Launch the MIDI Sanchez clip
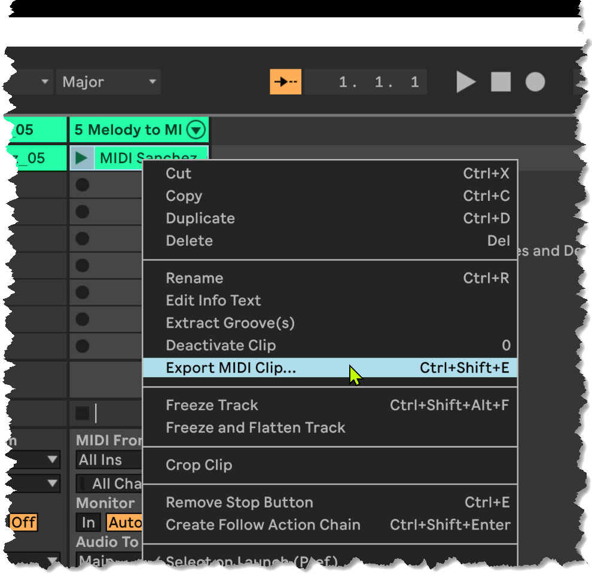Viewport: 592px width, 575px height. (x=82, y=158)
